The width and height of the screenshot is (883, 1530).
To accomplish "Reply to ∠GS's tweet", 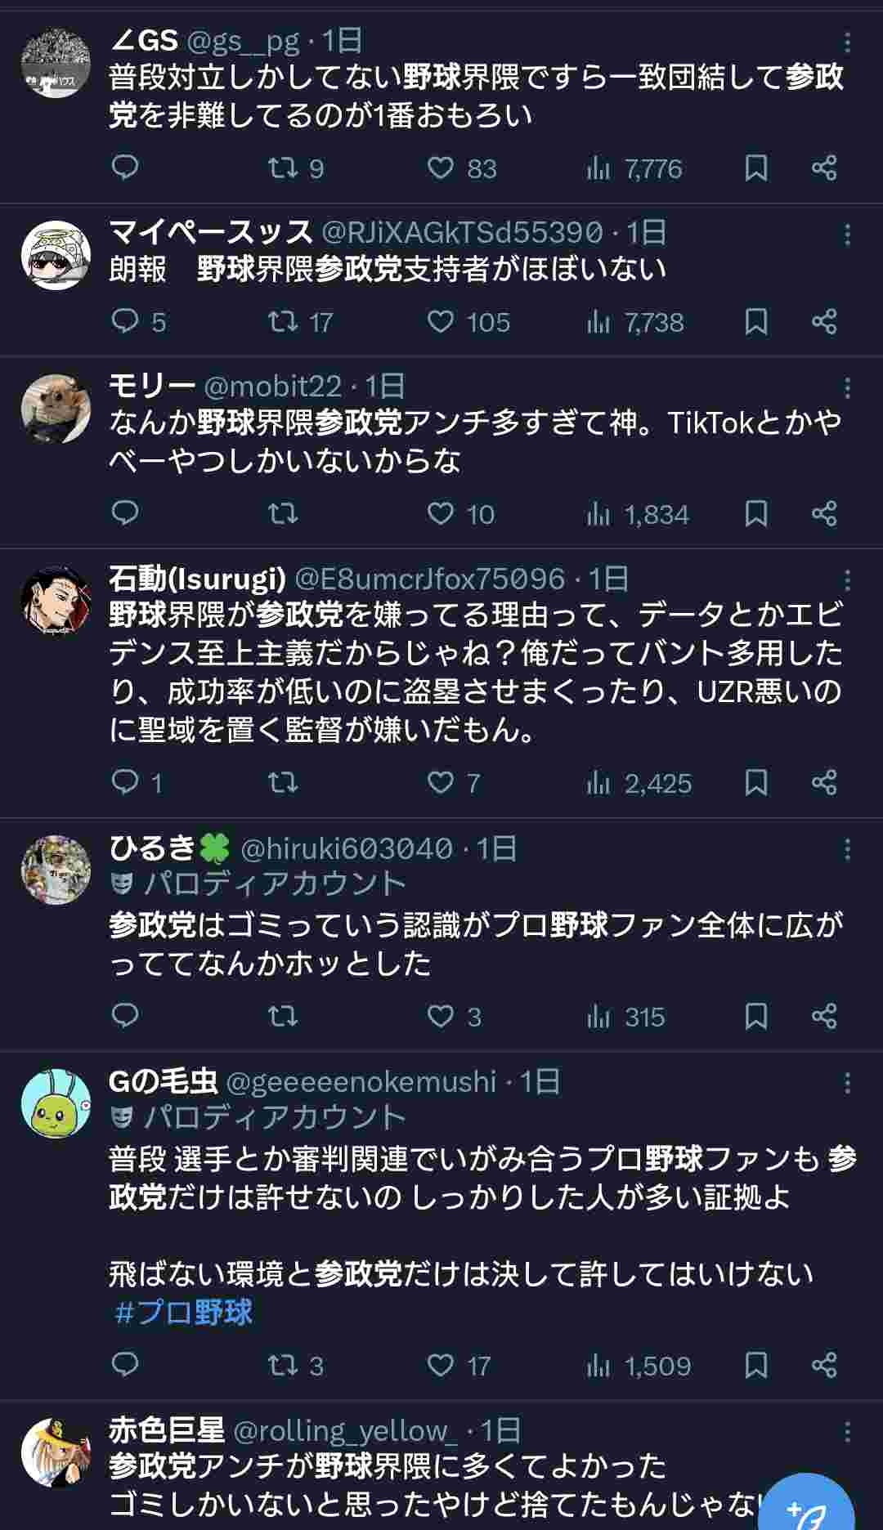I will 125,168.
